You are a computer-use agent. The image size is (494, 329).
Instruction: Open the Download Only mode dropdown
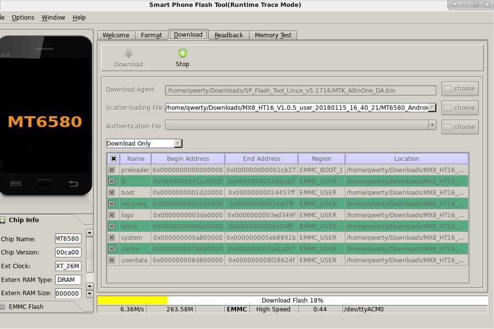pyautogui.click(x=144, y=144)
